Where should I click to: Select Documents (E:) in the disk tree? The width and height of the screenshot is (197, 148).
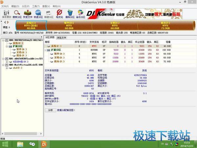[22, 52]
